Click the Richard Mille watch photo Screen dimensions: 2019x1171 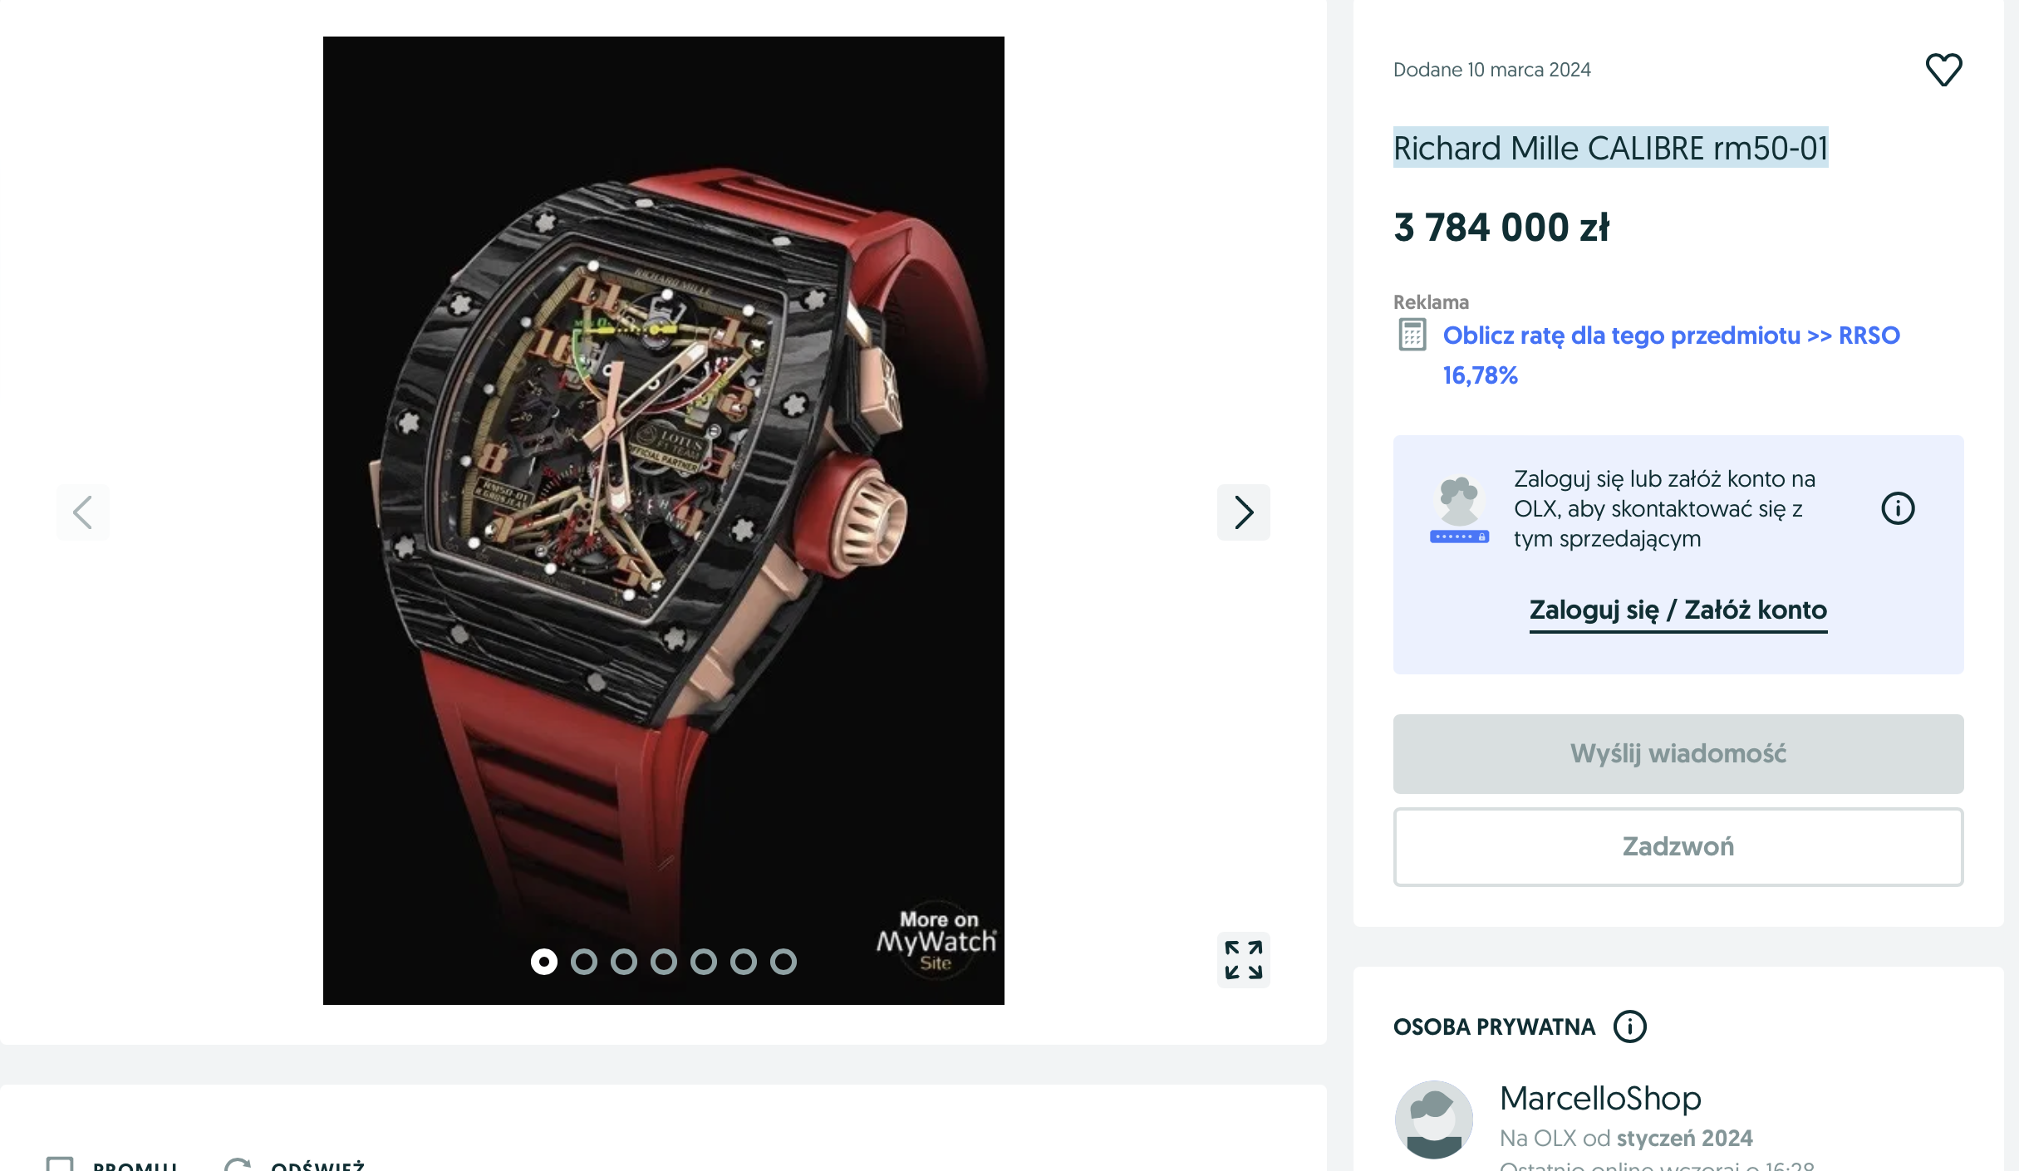(x=664, y=521)
